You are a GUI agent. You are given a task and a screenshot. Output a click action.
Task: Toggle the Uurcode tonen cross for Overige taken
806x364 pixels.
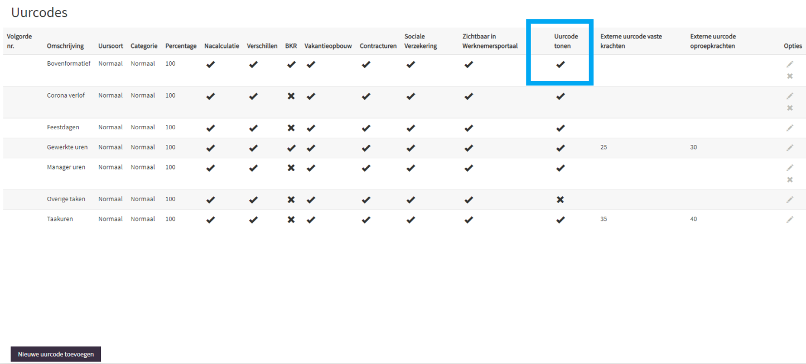click(560, 200)
